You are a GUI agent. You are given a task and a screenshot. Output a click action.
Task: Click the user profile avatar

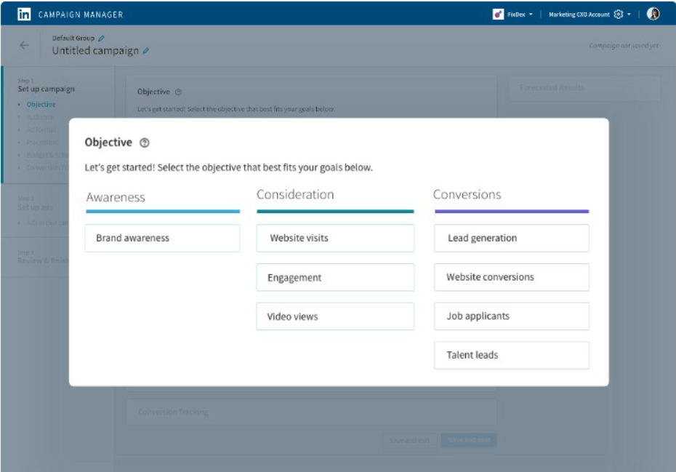653,14
